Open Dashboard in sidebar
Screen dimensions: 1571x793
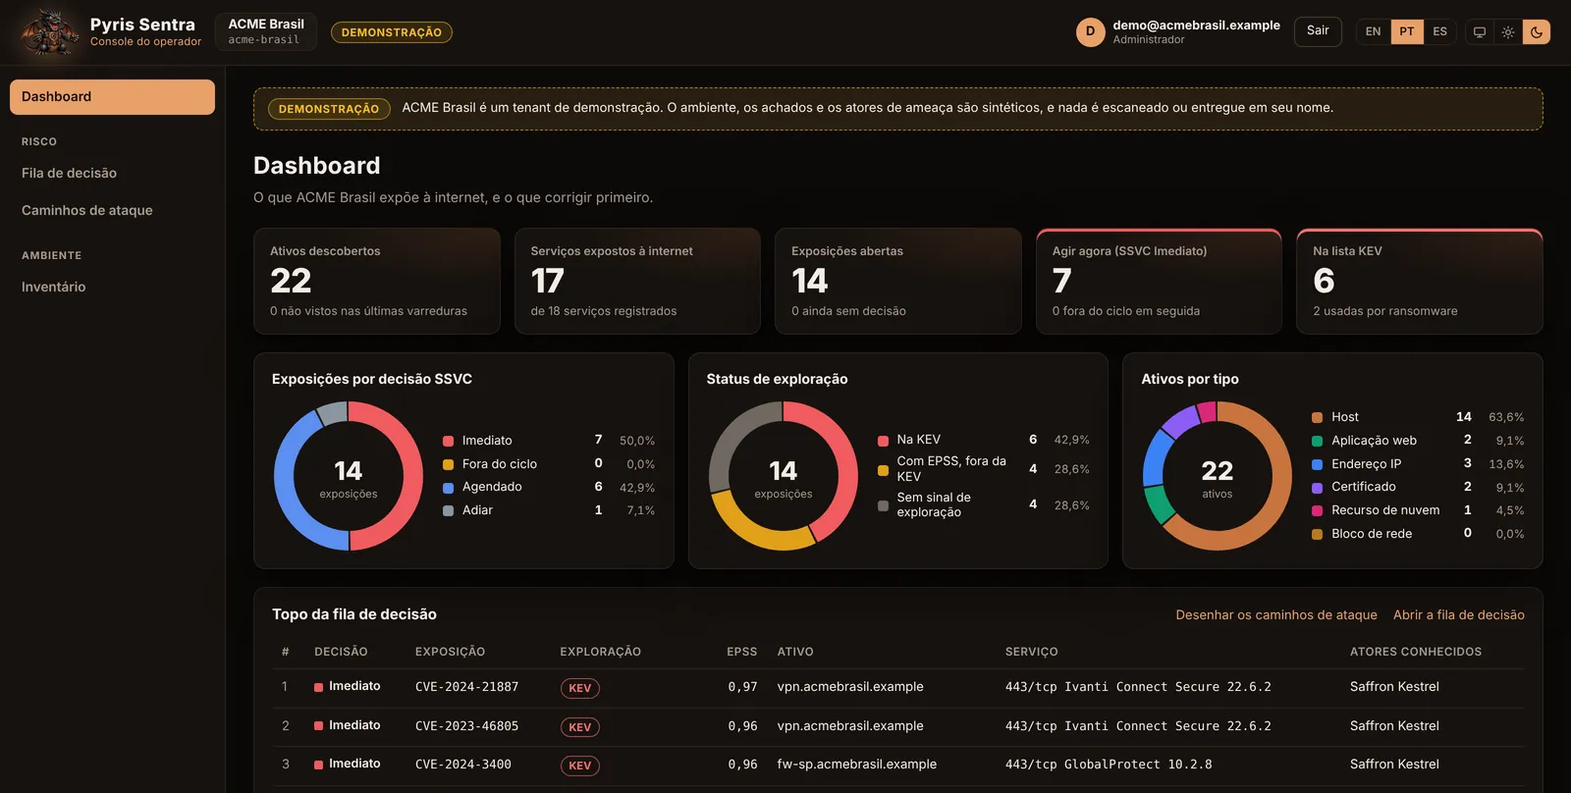pos(112,97)
